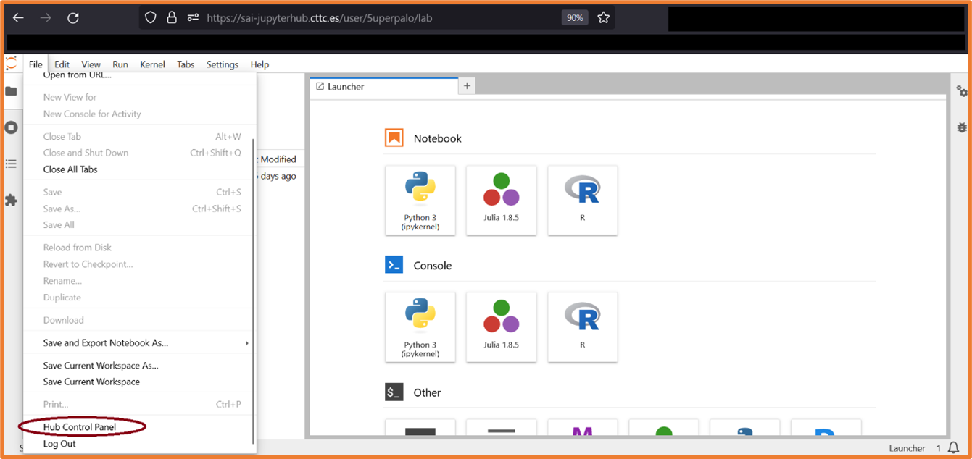This screenshot has height=459, width=972.
Task: Open the extension manager puzzle icon
Action: click(11, 200)
